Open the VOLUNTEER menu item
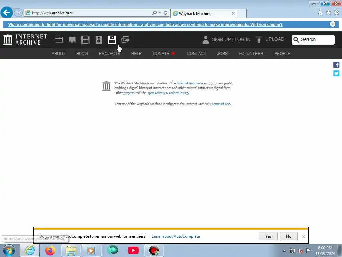 251,53
